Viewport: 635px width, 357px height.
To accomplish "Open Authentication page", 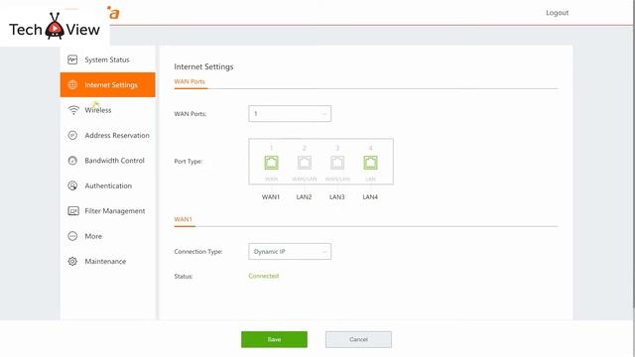I will click(108, 185).
